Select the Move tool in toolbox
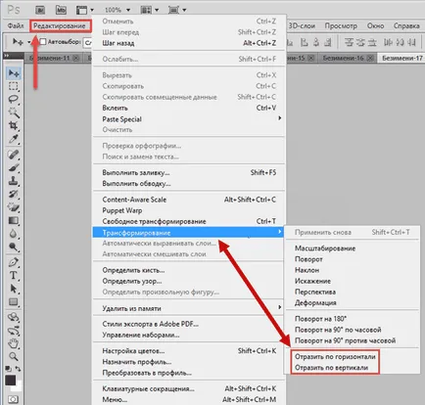425x405 pixels. tap(14, 73)
